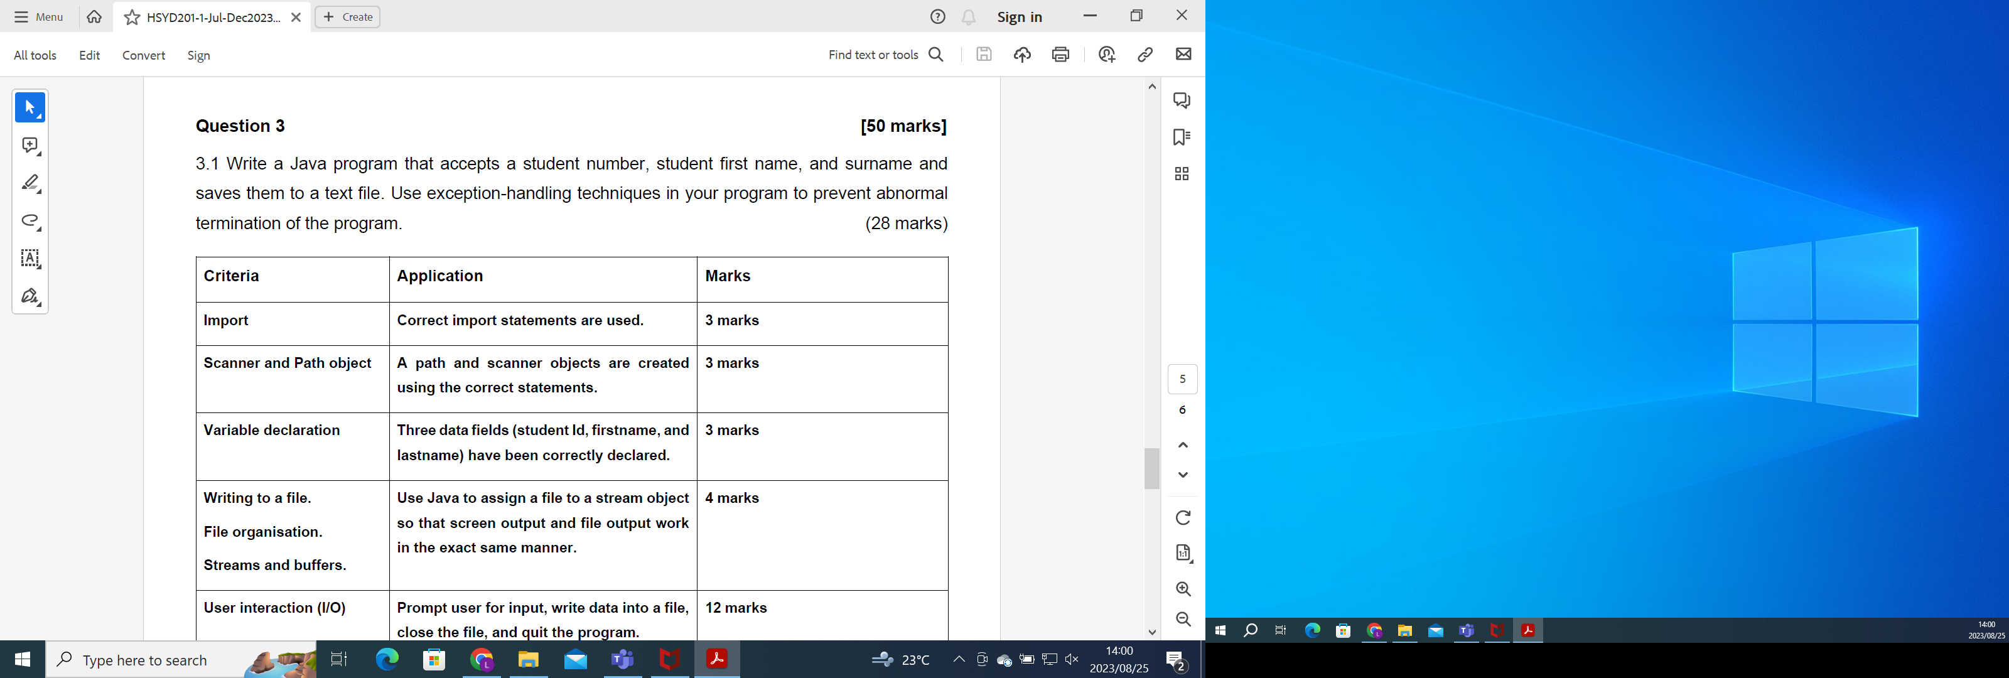Open the Convert menu
Screen dimensions: 2009x678
144,55
